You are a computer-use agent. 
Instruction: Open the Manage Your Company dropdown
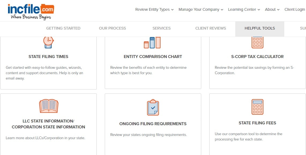201,9
